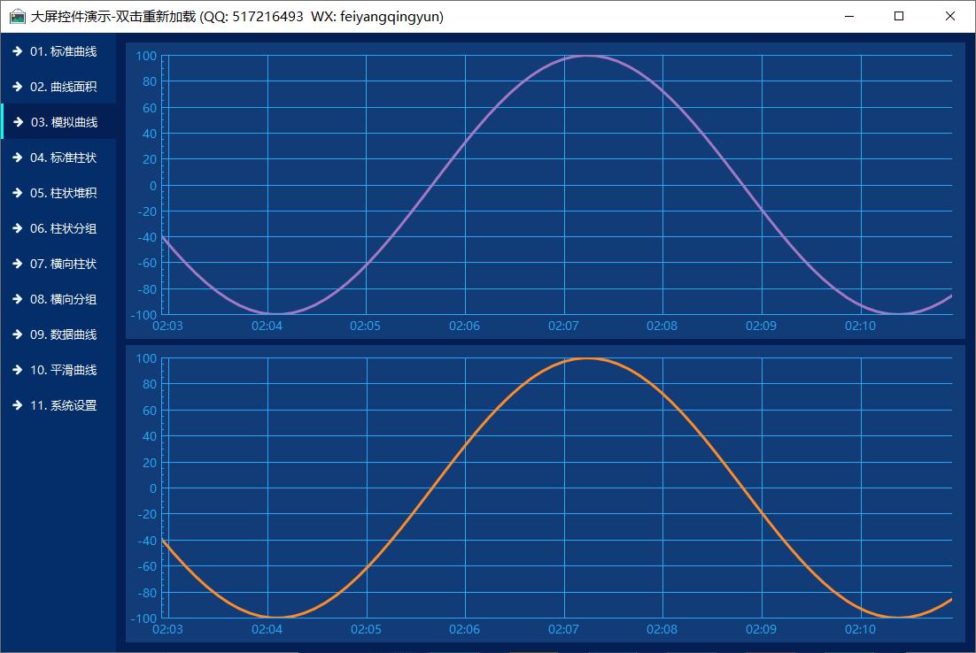Click the arrow icon beside 02. 曲线面积
The width and height of the screenshot is (976, 653).
[x=17, y=87]
